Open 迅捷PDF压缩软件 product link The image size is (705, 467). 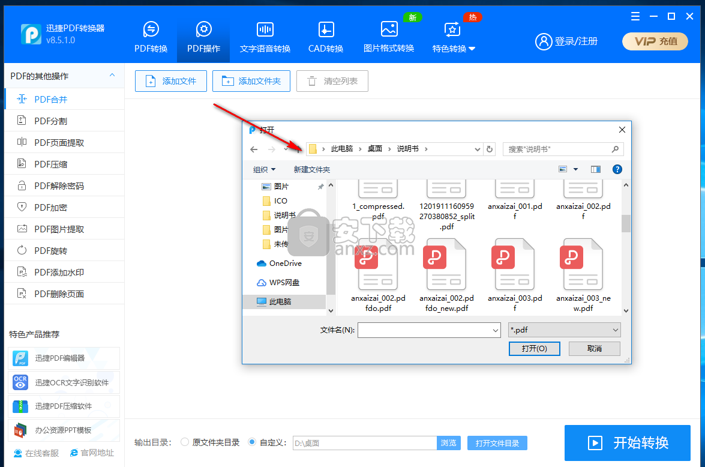tap(64, 406)
